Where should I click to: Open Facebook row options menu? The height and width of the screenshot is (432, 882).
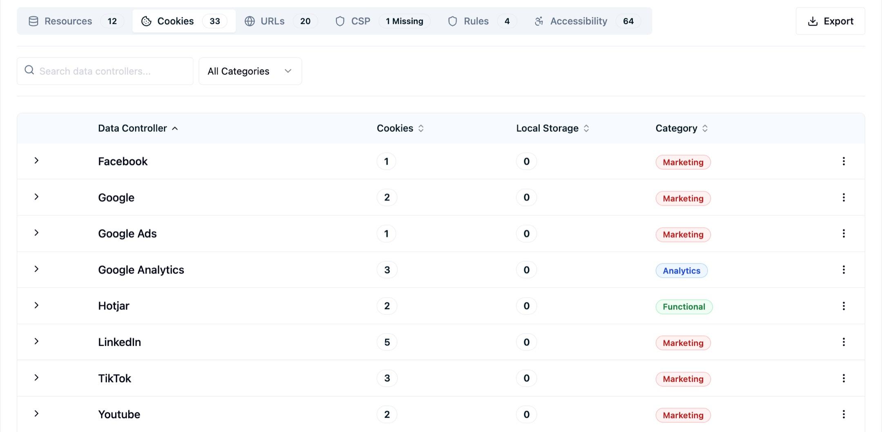click(844, 161)
